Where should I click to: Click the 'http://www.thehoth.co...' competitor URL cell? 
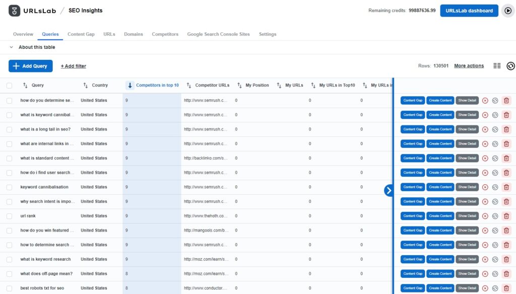206,216
